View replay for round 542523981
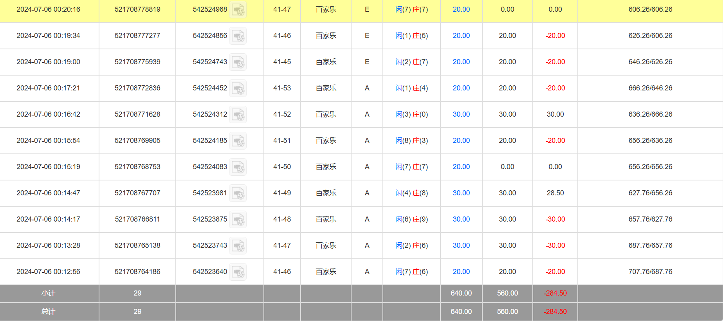725x321 pixels. 238,193
